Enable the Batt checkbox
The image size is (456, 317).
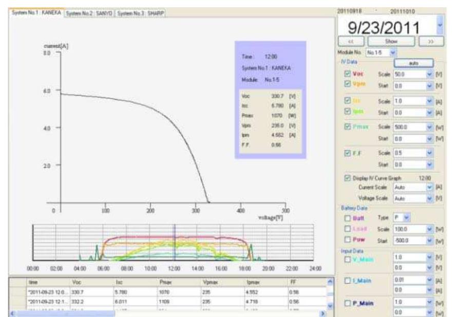(348, 218)
